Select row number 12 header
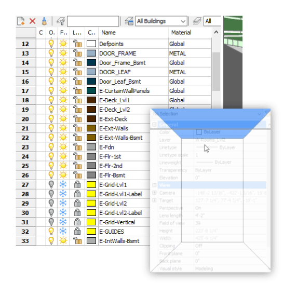Image resolution: width=283 pixels, height=283 pixels. coord(25,44)
